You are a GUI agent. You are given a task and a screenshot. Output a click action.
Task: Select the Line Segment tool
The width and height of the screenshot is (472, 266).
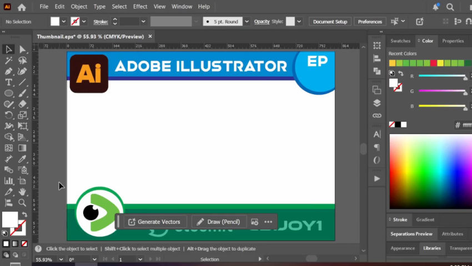(22, 82)
